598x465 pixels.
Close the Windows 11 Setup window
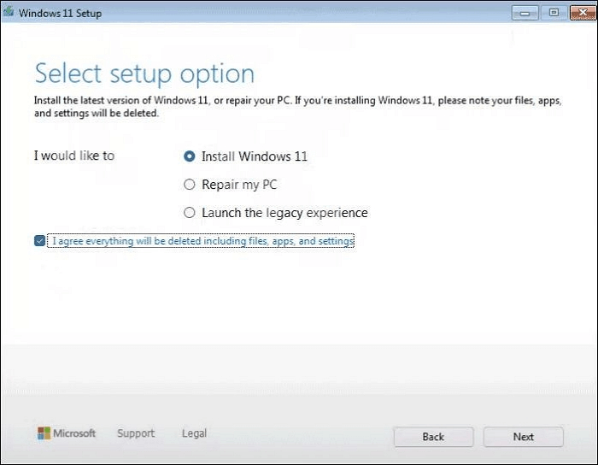click(583, 13)
